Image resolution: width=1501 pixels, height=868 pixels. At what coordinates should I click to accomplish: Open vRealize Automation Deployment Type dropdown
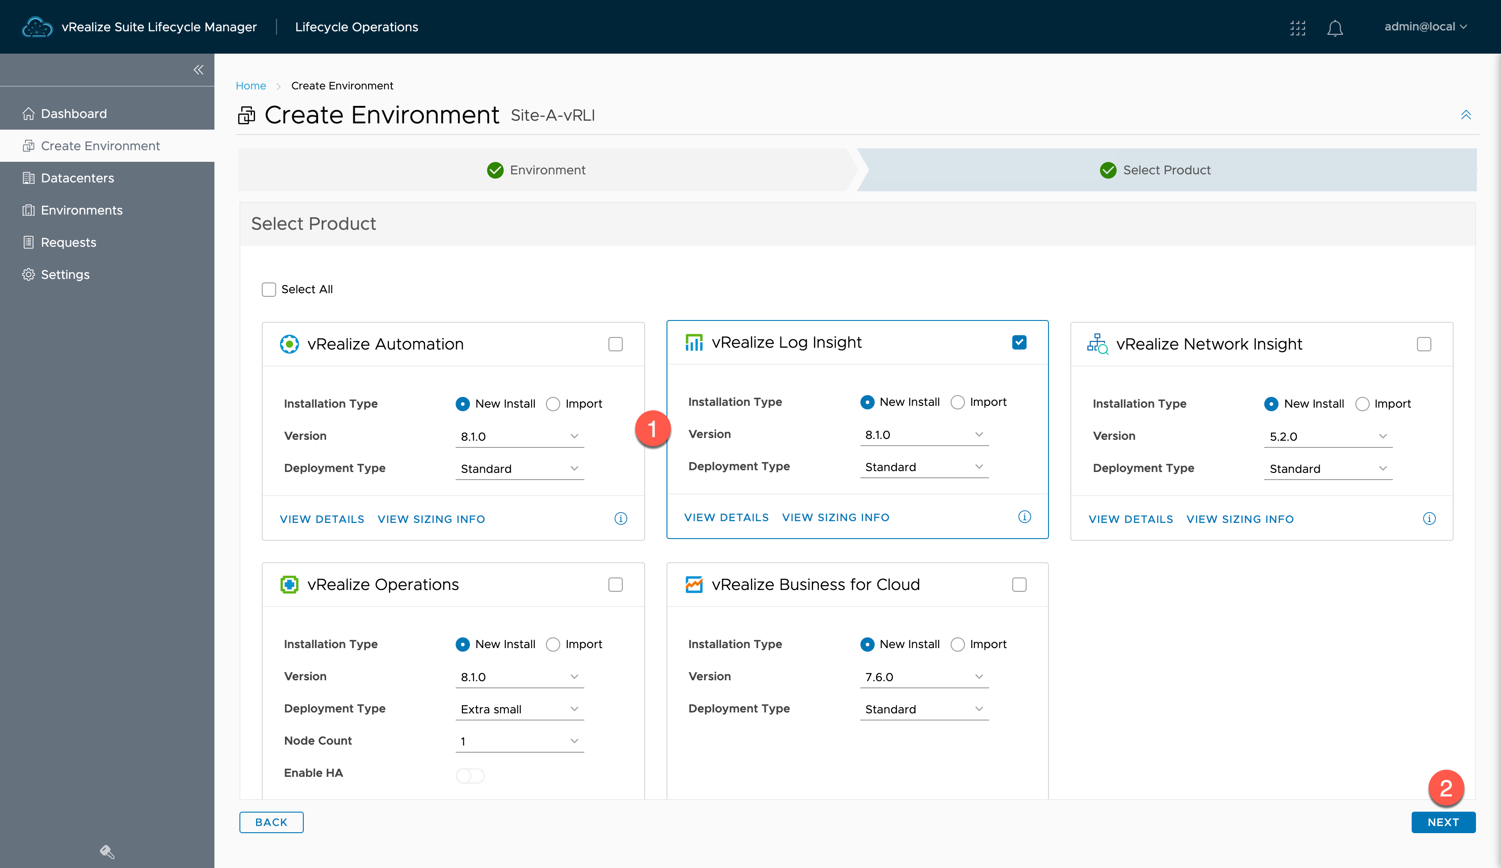520,468
